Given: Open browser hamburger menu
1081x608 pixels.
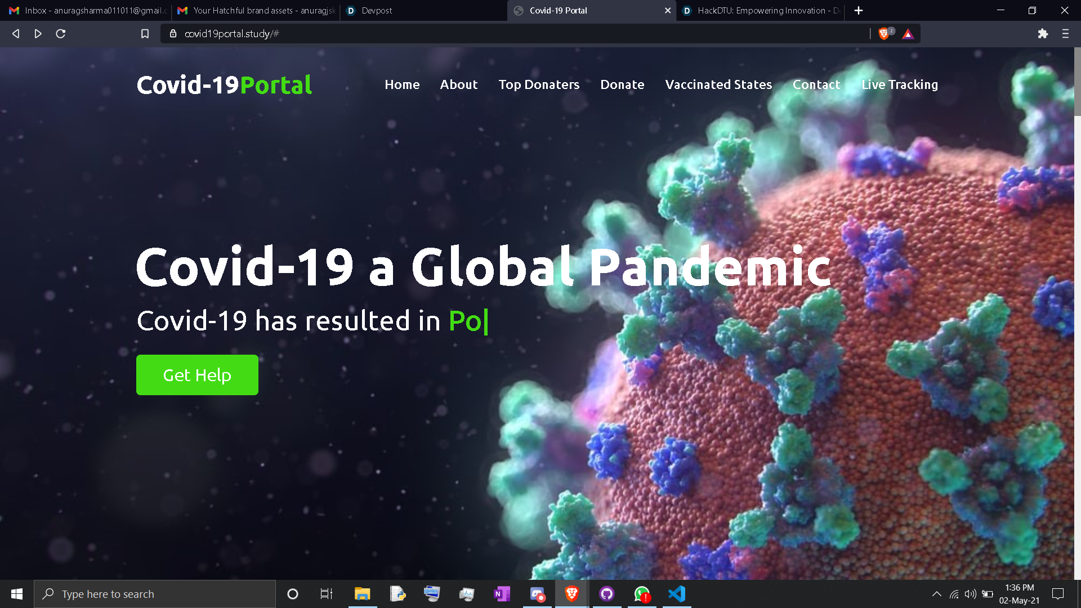Looking at the screenshot, I should pos(1065,34).
